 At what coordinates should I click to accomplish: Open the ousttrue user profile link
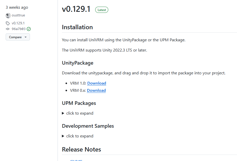pos(18,15)
